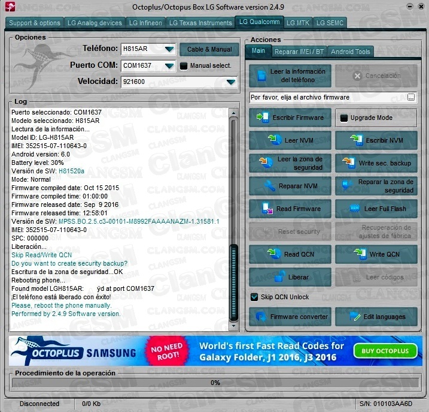
Task: Switch to LG Analog devices tab
Action: [x=95, y=23]
